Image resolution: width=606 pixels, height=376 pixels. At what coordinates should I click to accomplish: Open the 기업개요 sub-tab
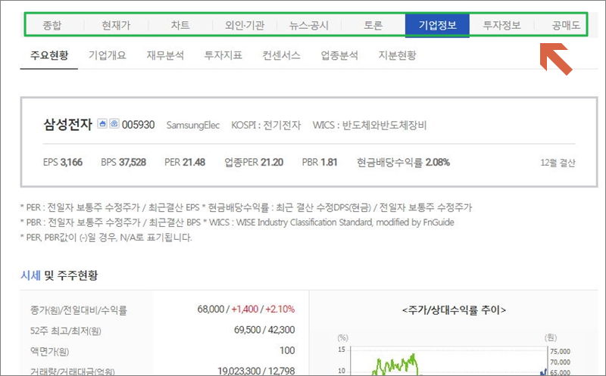(107, 55)
